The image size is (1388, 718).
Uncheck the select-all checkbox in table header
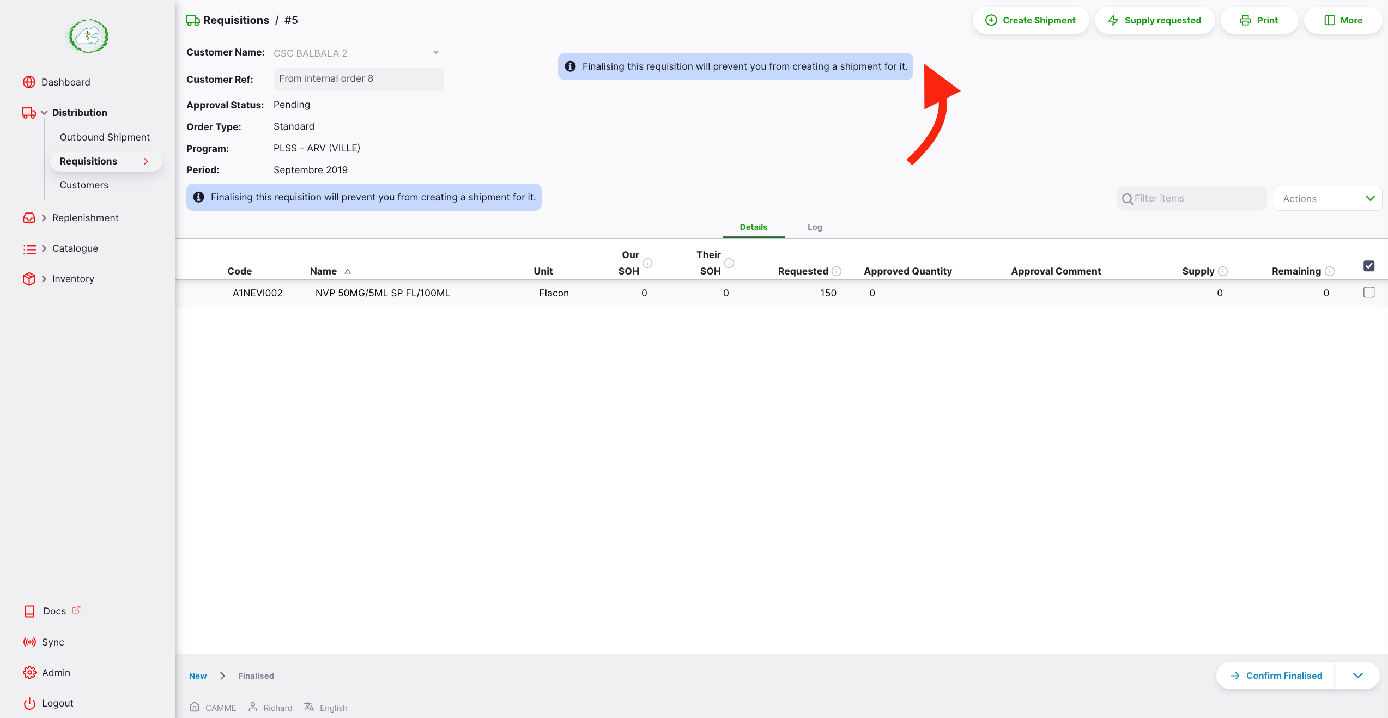point(1369,265)
